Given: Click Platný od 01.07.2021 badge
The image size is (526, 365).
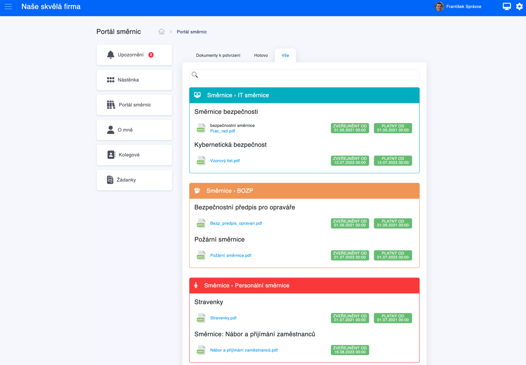Looking at the screenshot, I should 393,318.
